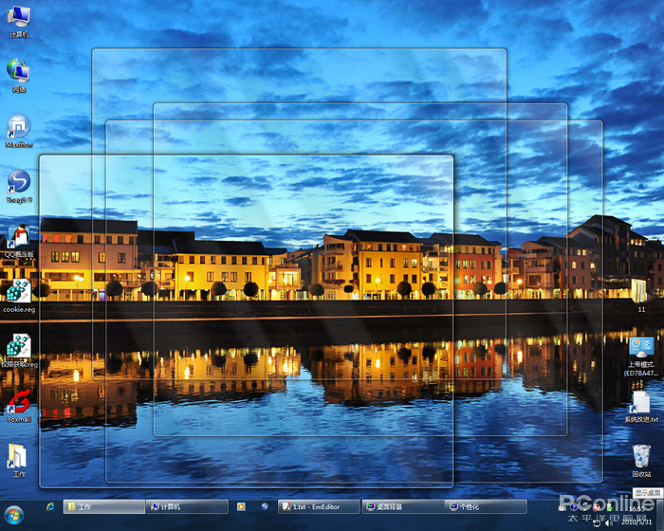664x531 pixels.
Task: Select the Maxthon browser shortcut
Action: click(x=19, y=131)
